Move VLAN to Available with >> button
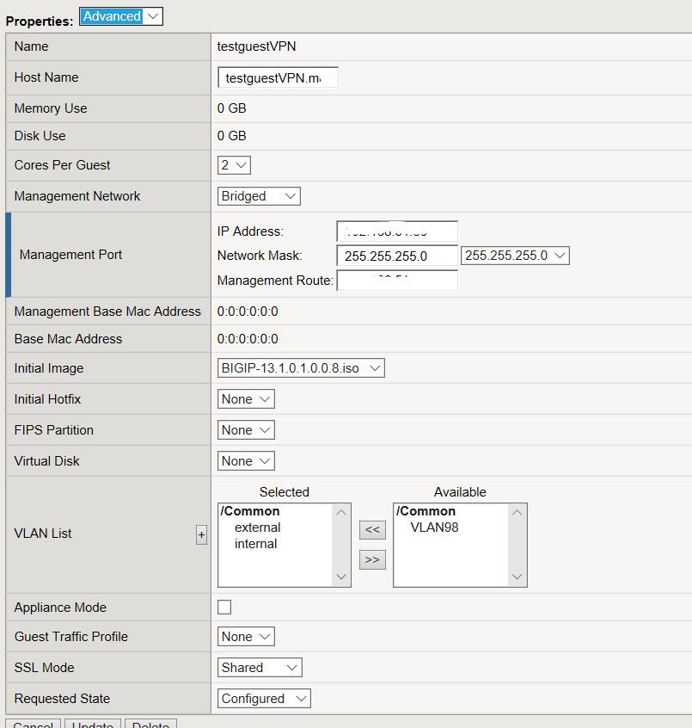 coord(371,559)
